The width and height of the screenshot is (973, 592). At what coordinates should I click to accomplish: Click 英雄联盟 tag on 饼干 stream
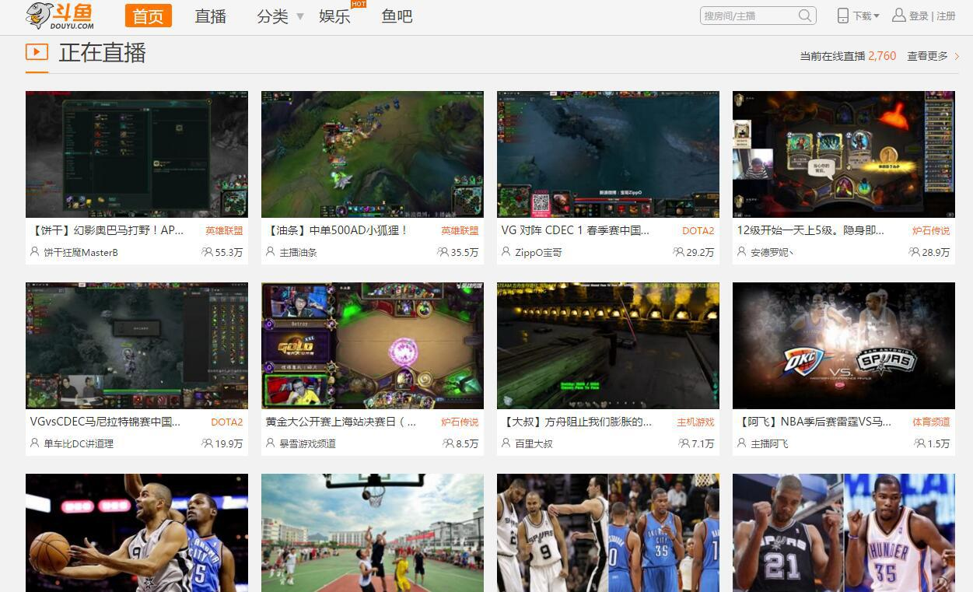(x=224, y=231)
